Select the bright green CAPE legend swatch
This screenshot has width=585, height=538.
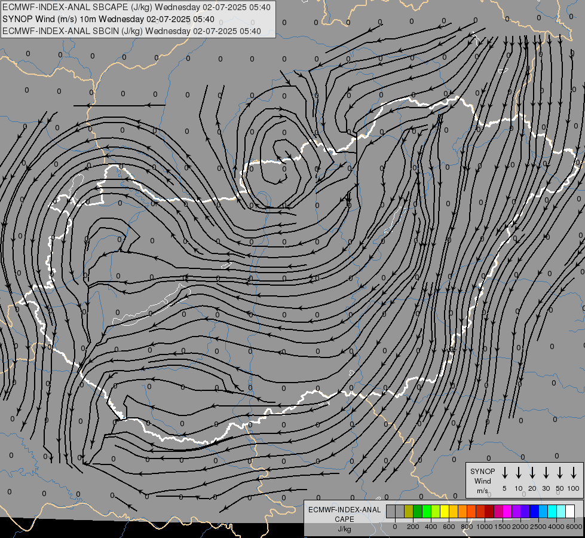click(x=427, y=511)
